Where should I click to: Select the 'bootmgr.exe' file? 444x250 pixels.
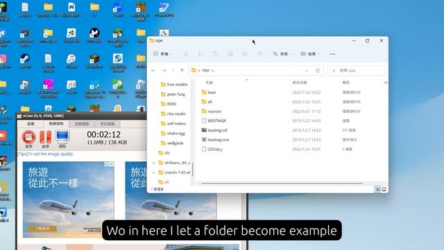point(215,140)
